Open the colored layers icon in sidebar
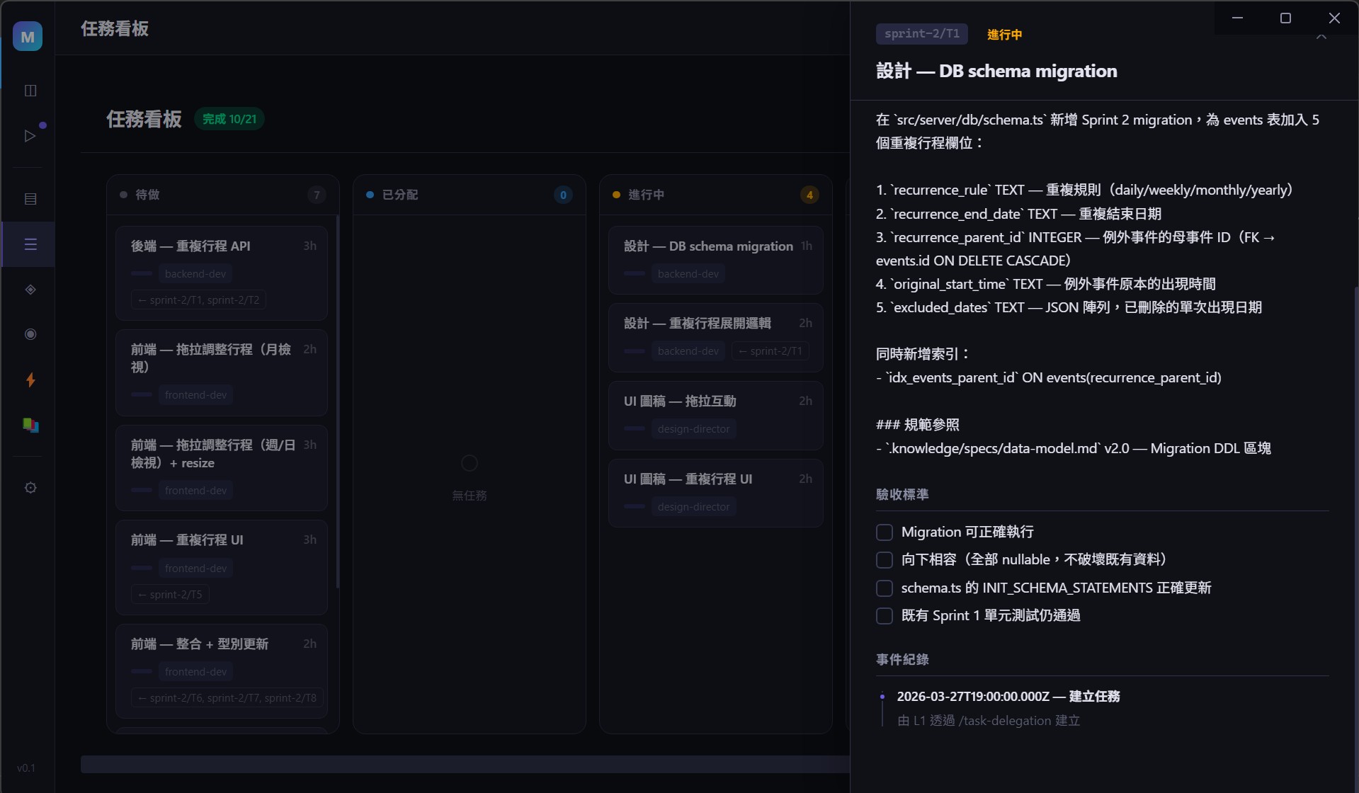Screen dimensions: 1359x793 [x=30, y=425]
